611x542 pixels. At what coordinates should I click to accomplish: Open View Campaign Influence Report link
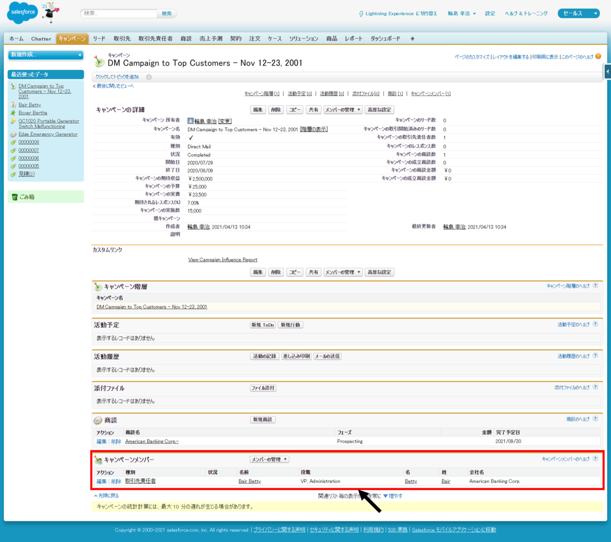[223, 260]
